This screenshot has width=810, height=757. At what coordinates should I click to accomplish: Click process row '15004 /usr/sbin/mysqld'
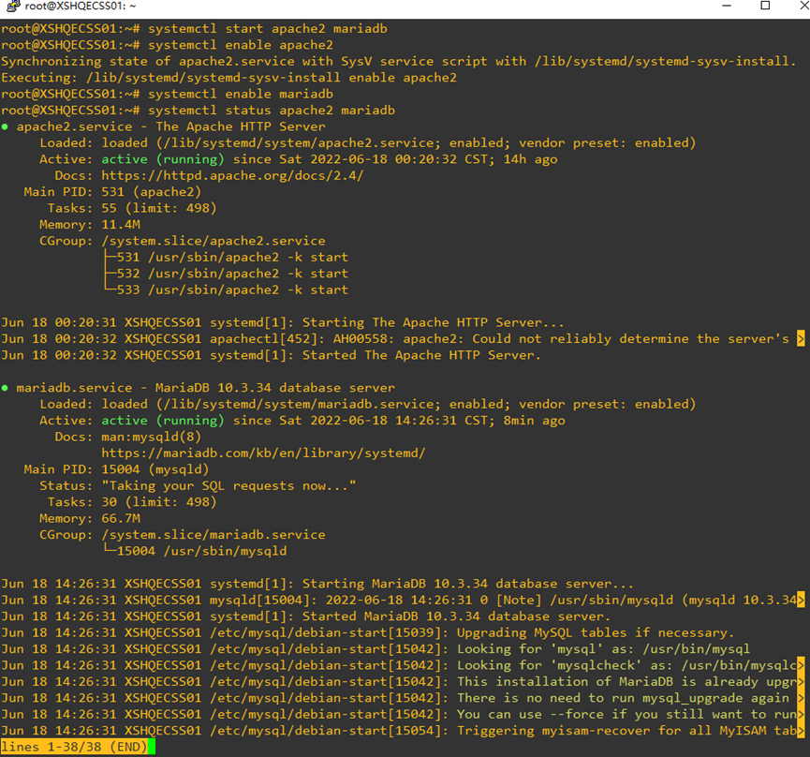tap(201, 551)
